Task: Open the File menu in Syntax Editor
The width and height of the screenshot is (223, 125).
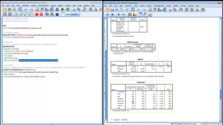Action: (x=3, y=6)
